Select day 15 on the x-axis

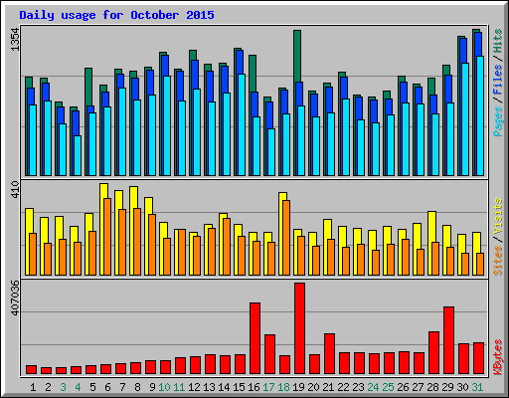pyautogui.click(x=239, y=387)
